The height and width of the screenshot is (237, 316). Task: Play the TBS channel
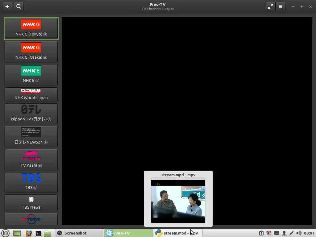pos(31,182)
